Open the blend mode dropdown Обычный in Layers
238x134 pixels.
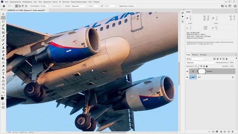201,63
